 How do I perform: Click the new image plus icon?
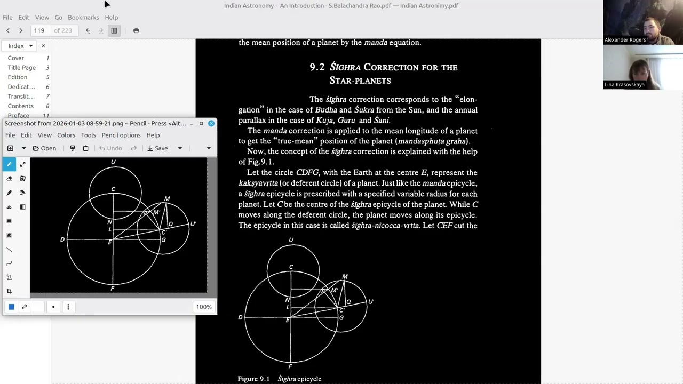coord(10,148)
